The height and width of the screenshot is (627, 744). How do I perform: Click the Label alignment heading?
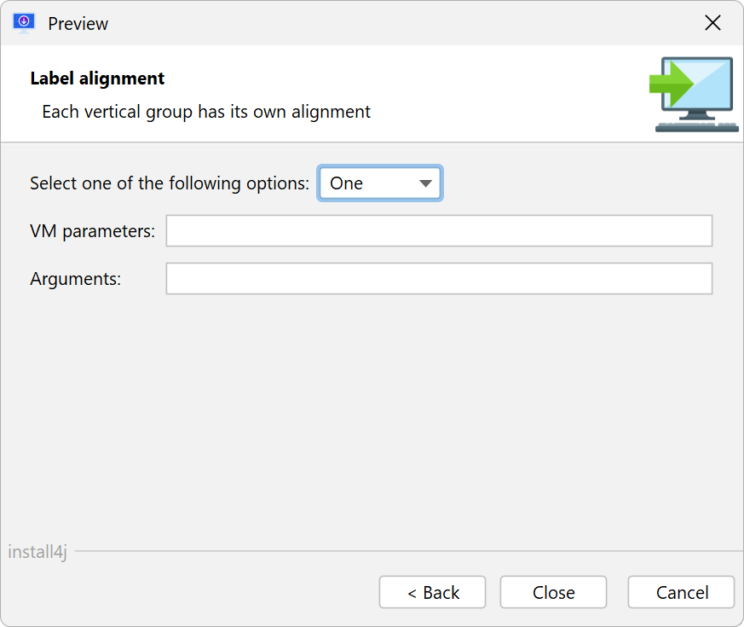click(x=97, y=78)
